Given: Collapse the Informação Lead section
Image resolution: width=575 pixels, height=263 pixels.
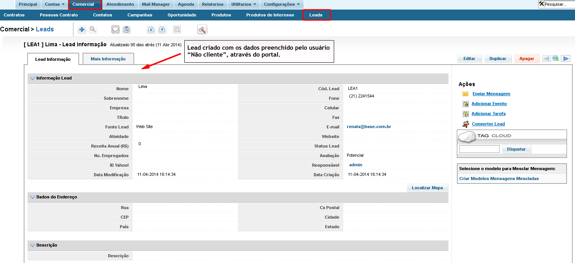Looking at the screenshot, I should tap(32, 78).
